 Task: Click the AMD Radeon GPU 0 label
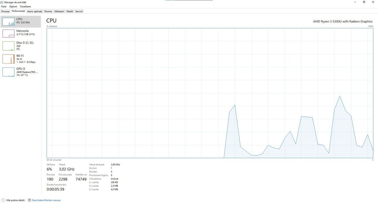[x=27, y=72]
